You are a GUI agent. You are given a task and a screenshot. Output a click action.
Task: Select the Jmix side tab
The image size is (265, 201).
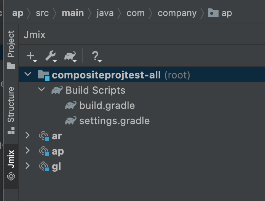coord(11,166)
